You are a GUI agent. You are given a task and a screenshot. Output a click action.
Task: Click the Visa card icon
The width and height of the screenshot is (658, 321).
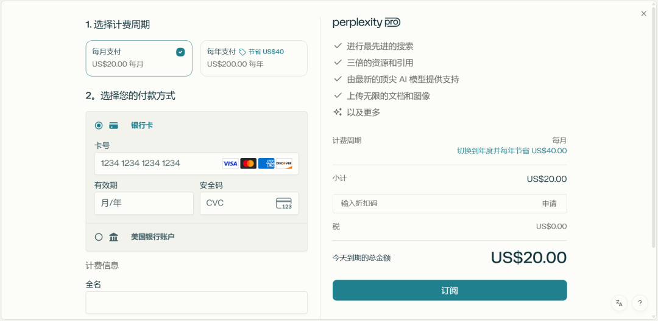[230, 164]
